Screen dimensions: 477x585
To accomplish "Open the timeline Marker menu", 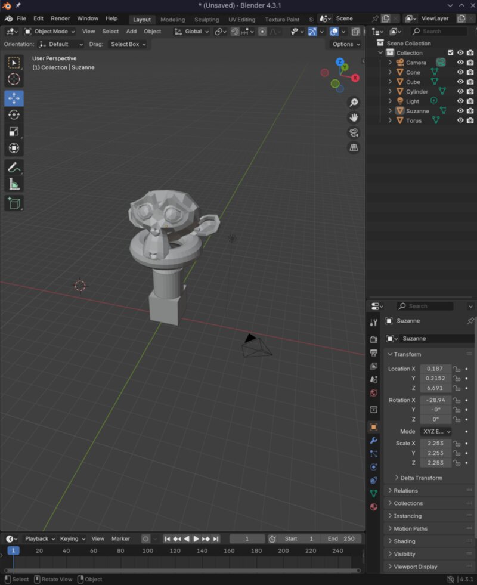I will (120, 539).
